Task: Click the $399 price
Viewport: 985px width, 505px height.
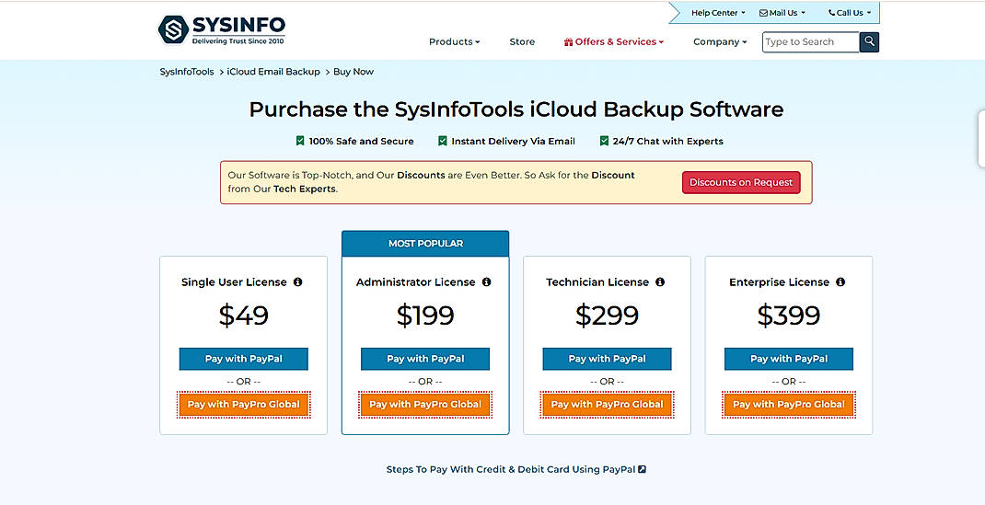Action: click(789, 315)
